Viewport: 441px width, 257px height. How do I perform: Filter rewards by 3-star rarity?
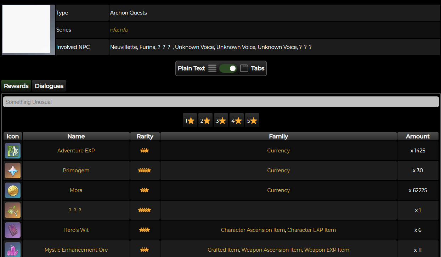click(221, 121)
